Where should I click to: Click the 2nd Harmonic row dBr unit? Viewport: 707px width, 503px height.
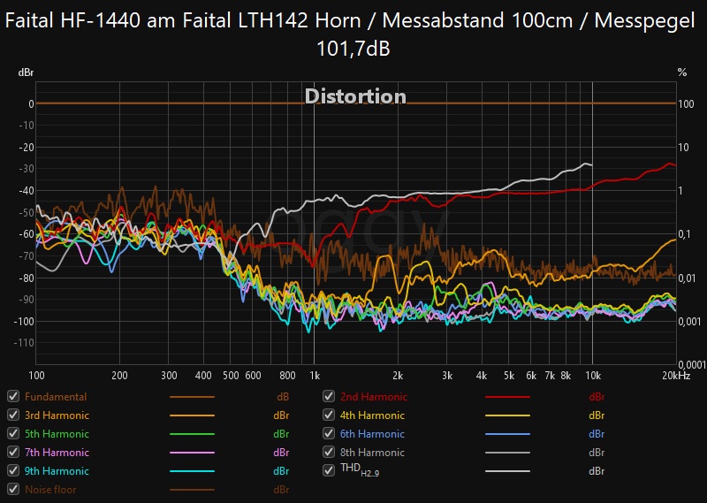click(597, 397)
